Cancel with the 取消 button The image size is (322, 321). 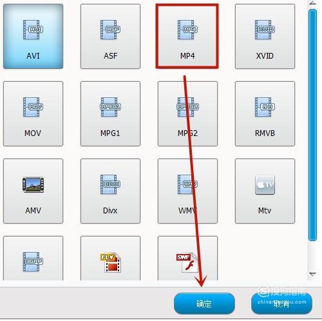coord(281,304)
